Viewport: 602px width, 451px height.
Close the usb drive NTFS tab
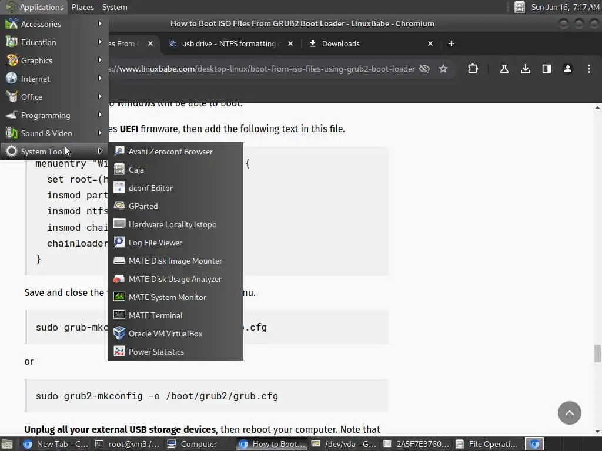[x=290, y=43]
